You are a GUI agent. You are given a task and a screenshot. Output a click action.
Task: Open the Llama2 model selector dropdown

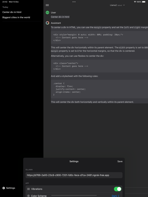pos(117,5)
